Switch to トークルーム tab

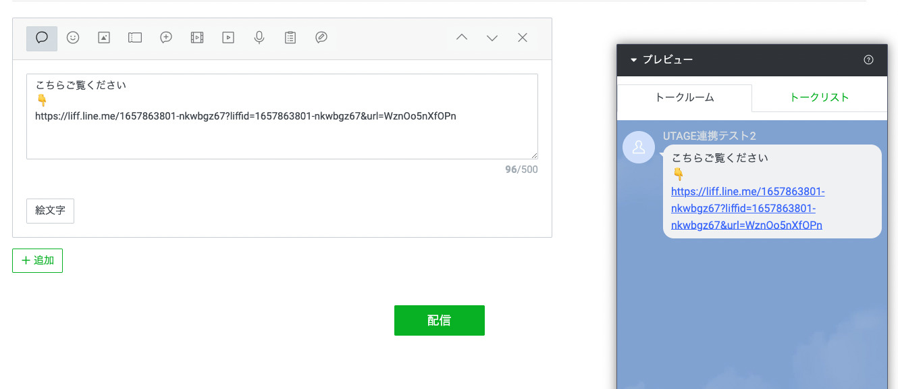[x=685, y=97]
